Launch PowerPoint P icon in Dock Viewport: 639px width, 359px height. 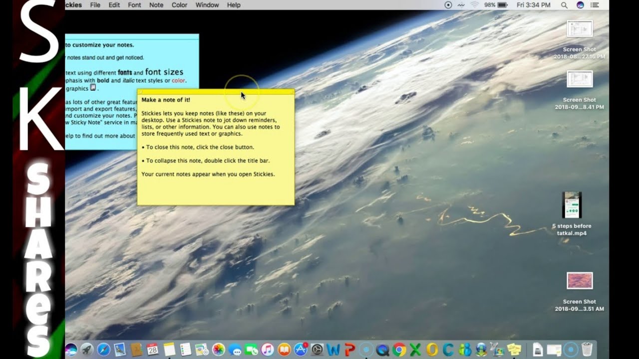(350, 350)
